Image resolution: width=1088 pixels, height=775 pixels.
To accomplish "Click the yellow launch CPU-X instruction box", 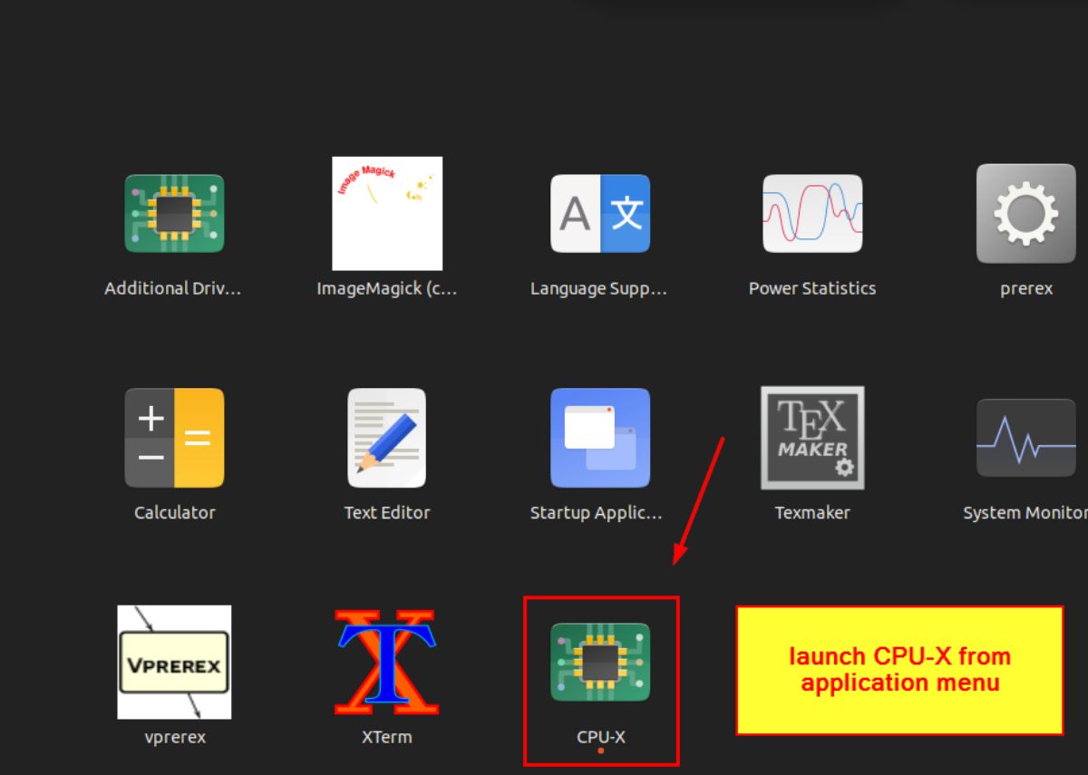I will coord(899,669).
